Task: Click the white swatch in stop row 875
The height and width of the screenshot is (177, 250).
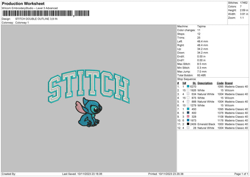Action: [188, 98]
